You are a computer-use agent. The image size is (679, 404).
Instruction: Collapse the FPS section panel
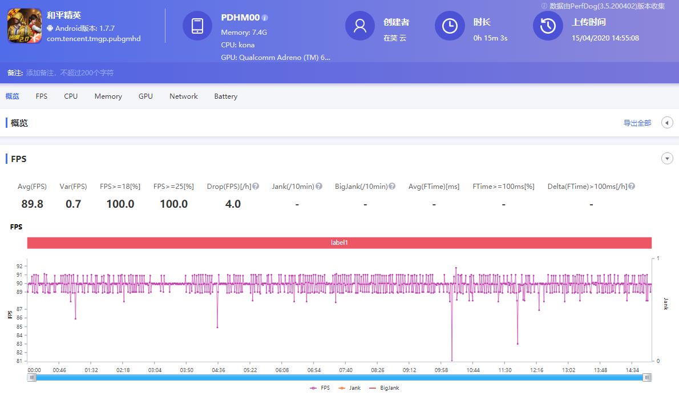pyautogui.click(x=667, y=159)
